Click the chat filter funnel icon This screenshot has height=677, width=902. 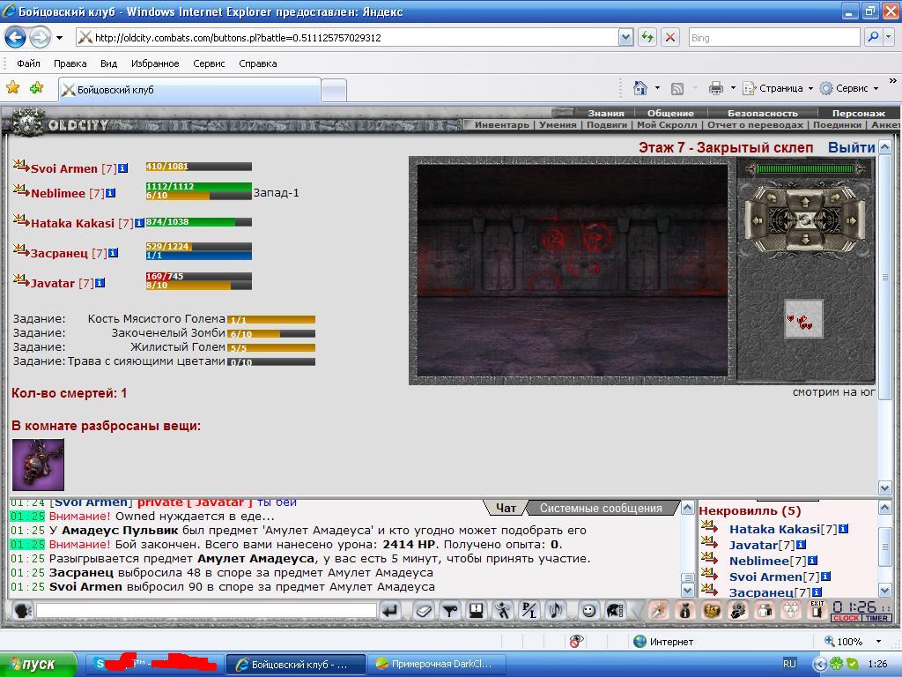[x=450, y=610]
